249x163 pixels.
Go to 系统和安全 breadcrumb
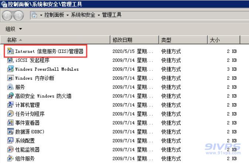83,15
